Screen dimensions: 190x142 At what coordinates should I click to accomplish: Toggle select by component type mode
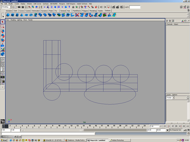[x=37, y=7]
